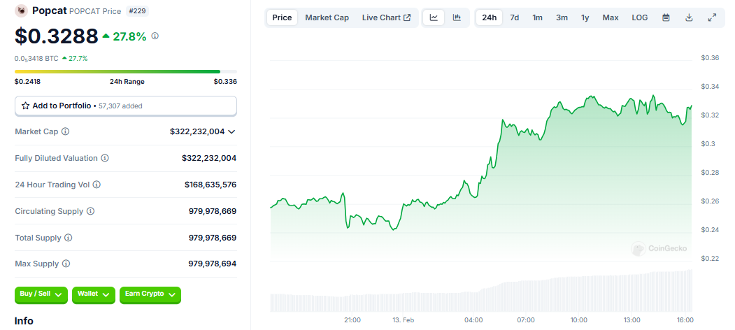Open the Live Chart link
This screenshot has width=735, height=330.
coord(386,17)
